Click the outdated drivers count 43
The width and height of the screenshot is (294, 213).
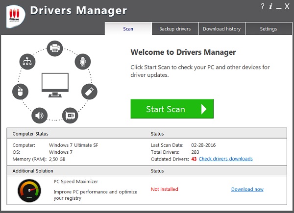pos(194,159)
